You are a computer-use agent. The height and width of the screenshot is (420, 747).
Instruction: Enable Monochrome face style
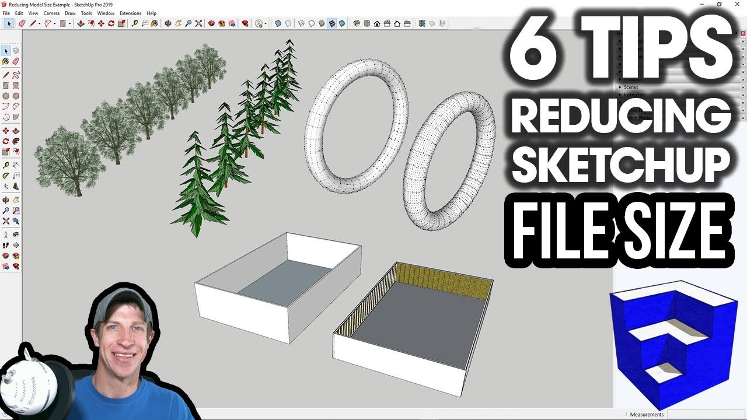342,23
